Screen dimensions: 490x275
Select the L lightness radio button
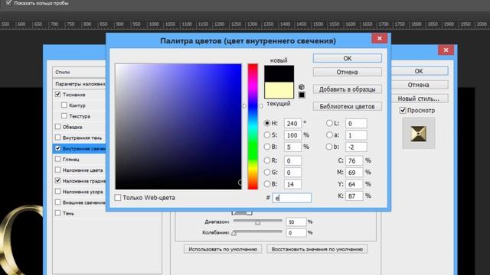pos(329,123)
